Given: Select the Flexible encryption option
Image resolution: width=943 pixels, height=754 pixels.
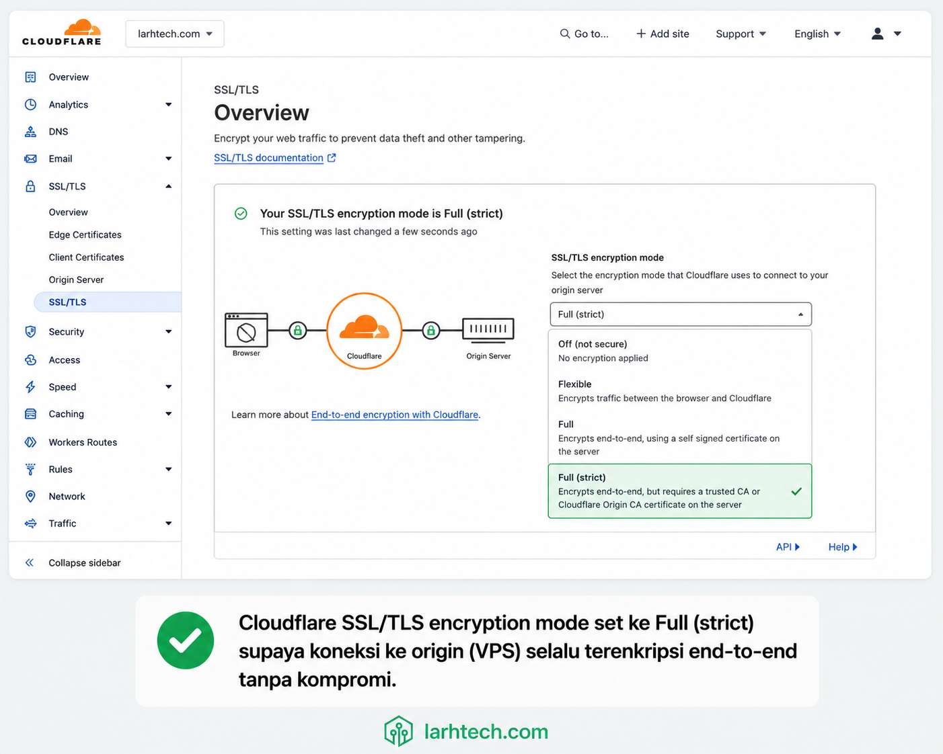Looking at the screenshot, I should click(680, 391).
